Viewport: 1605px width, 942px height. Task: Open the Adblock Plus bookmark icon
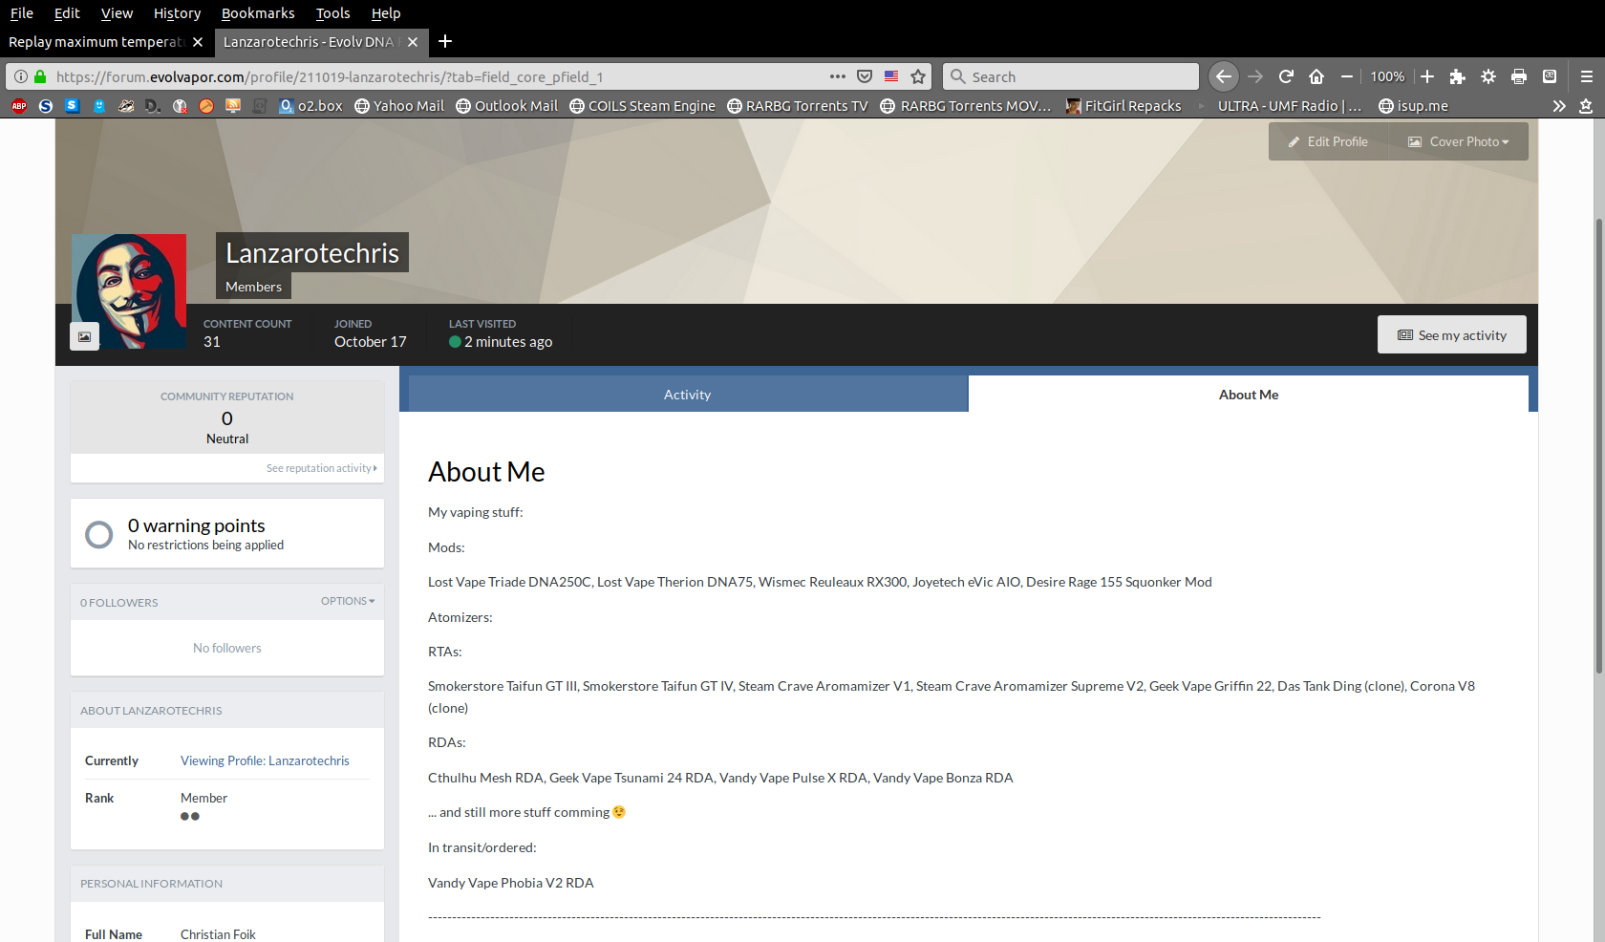pyautogui.click(x=19, y=106)
